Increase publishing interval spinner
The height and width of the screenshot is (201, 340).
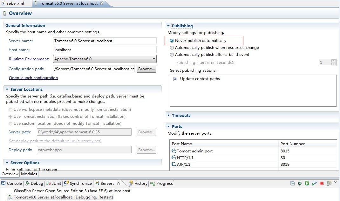tap(334, 61)
